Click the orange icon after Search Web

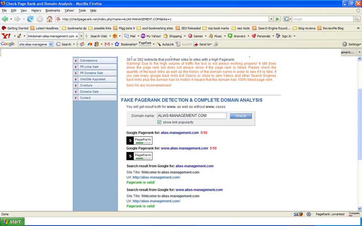click(115, 36)
